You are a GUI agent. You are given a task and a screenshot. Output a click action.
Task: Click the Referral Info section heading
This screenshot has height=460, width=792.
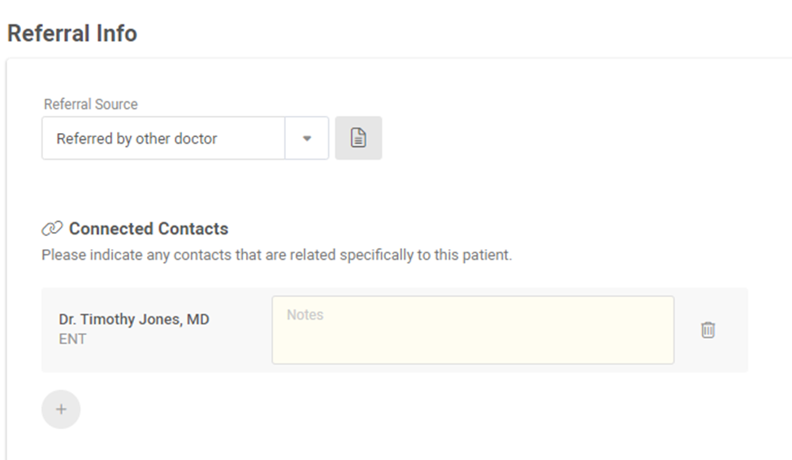tap(71, 33)
